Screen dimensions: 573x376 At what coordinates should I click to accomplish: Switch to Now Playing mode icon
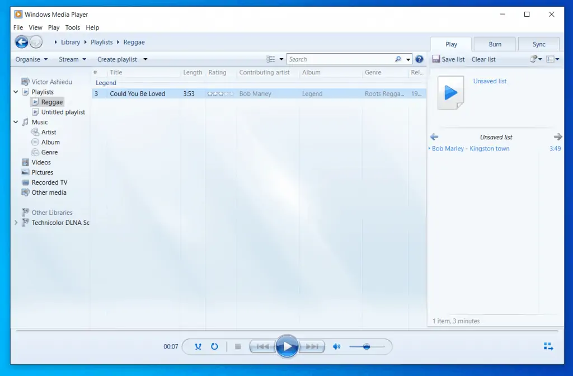coord(548,346)
